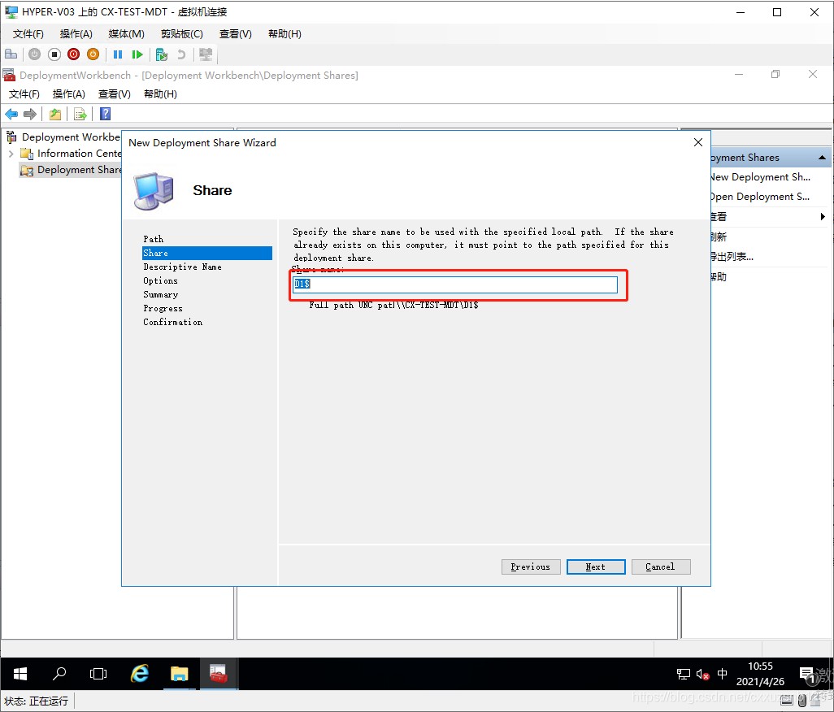Open Deployment Workbench 查看(V) menu
Image resolution: width=834 pixels, height=712 pixels.
[x=115, y=94]
